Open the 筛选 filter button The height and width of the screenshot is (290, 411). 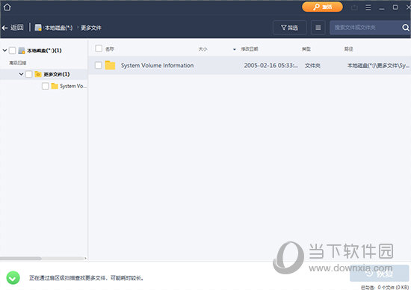coord(289,27)
